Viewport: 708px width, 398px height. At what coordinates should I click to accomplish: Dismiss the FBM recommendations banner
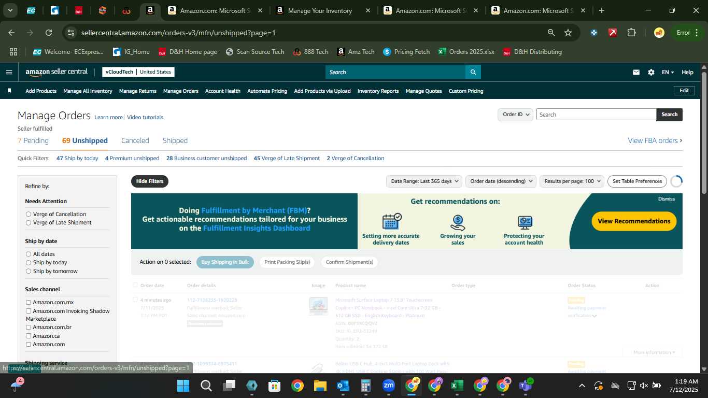coord(667,198)
